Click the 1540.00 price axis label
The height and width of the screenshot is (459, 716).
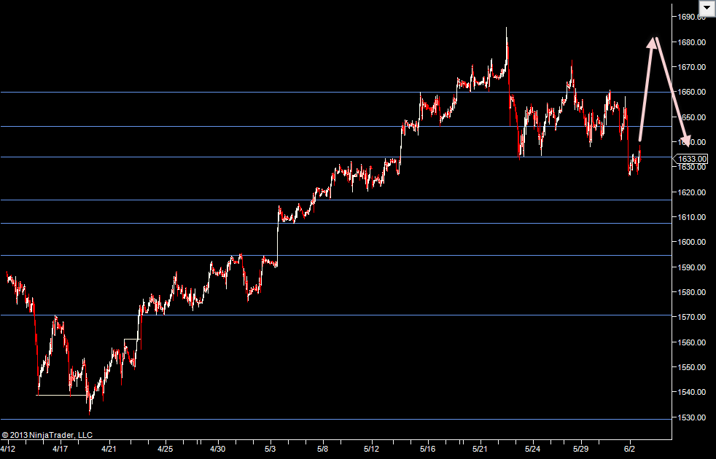point(691,392)
